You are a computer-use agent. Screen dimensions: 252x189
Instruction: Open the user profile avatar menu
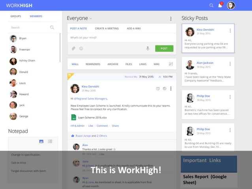tap(231, 5)
